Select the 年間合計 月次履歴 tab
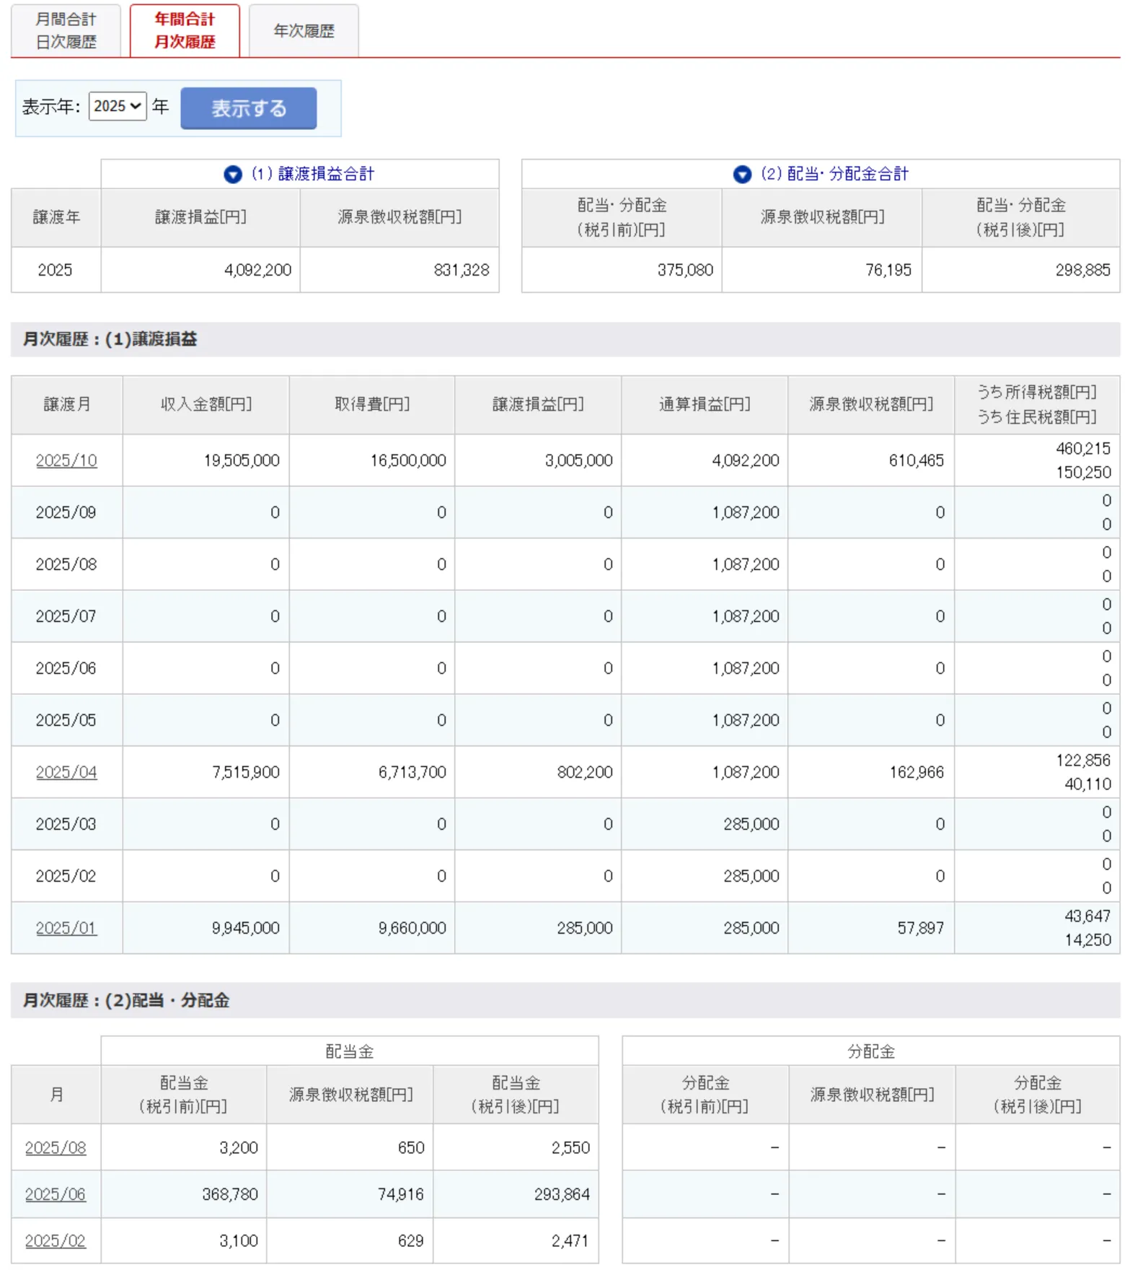 pos(185,31)
